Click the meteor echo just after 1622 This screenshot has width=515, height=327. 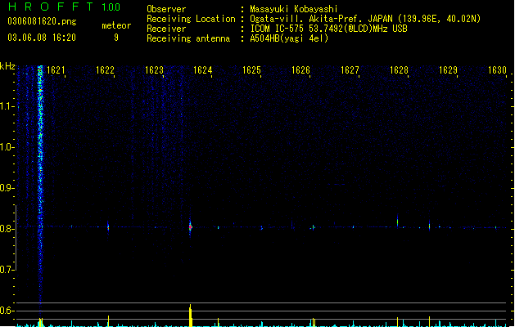pyautogui.click(x=108, y=226)
